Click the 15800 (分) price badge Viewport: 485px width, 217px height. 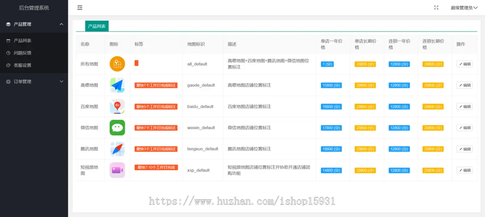click(x=331, y=85)
